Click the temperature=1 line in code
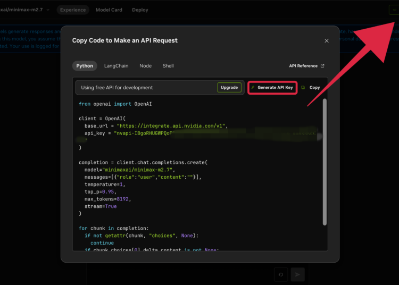Screen dimensions: 399x285 (105, 185)
